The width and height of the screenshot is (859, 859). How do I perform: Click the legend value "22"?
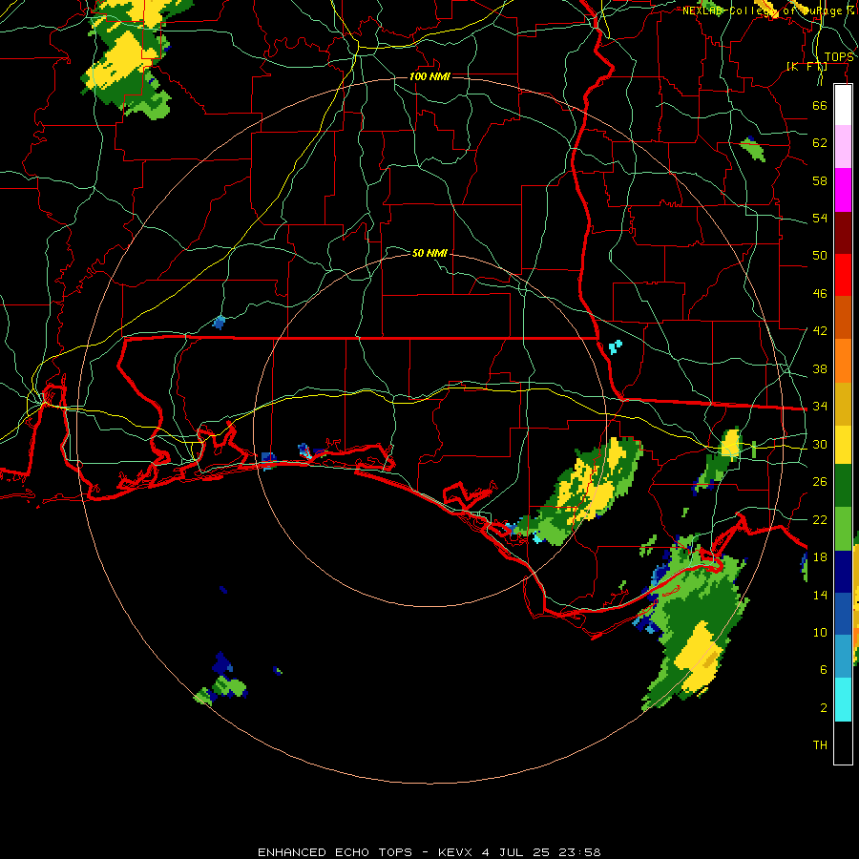820,519
